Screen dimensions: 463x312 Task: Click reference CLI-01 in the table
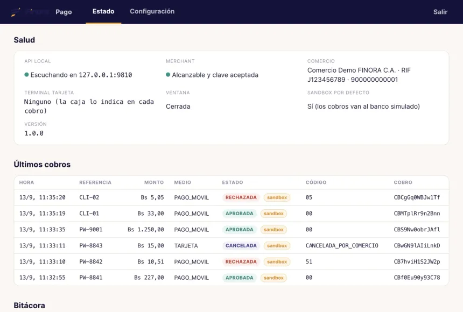point(89,214)
